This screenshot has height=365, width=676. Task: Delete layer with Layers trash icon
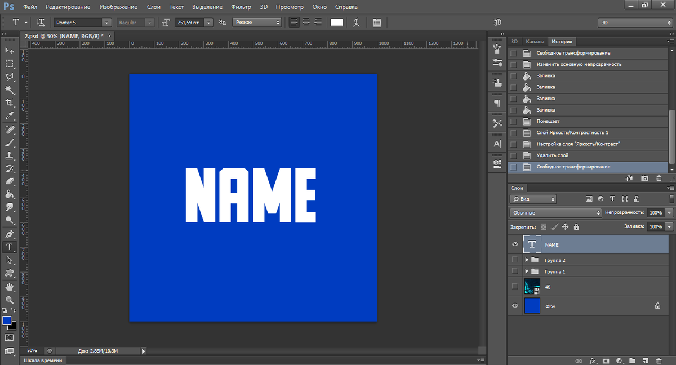click(x=660, y=360)
